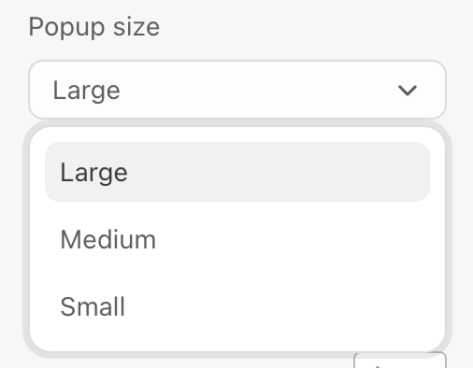Screen dimensions: 473x368
Task: Click the word Medium in the dropdown
Action: click(x=108, y=239)
